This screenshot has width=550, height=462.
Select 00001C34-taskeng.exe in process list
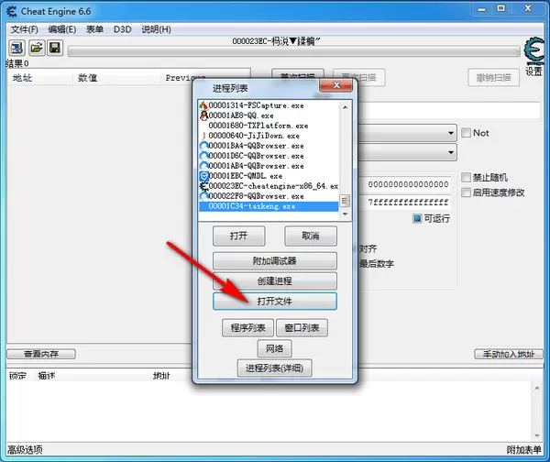(269, 206)
